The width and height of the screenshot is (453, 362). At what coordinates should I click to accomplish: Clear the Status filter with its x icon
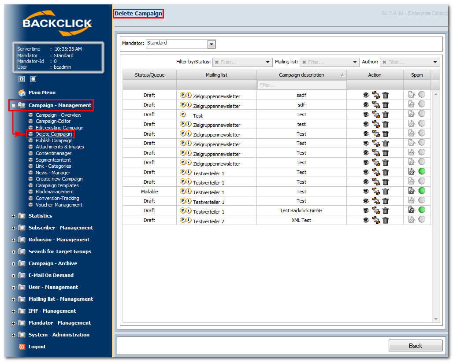tap(217, 62)
